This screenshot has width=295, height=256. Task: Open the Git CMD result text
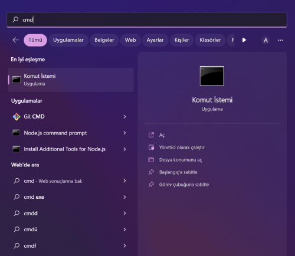coord(34,117)
